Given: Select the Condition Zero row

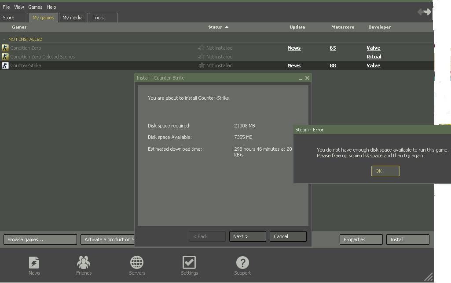Looking at the screenshot, I should pos(216,48).
